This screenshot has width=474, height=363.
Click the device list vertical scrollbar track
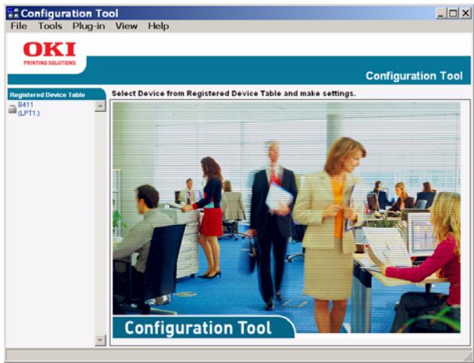pos(100,225)
